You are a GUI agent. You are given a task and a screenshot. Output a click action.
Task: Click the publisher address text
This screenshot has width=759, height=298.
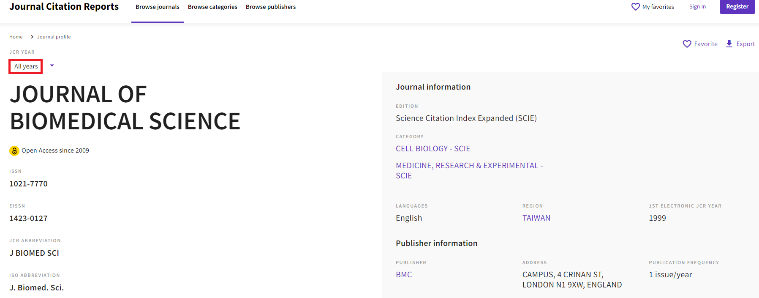pos(572,280)
